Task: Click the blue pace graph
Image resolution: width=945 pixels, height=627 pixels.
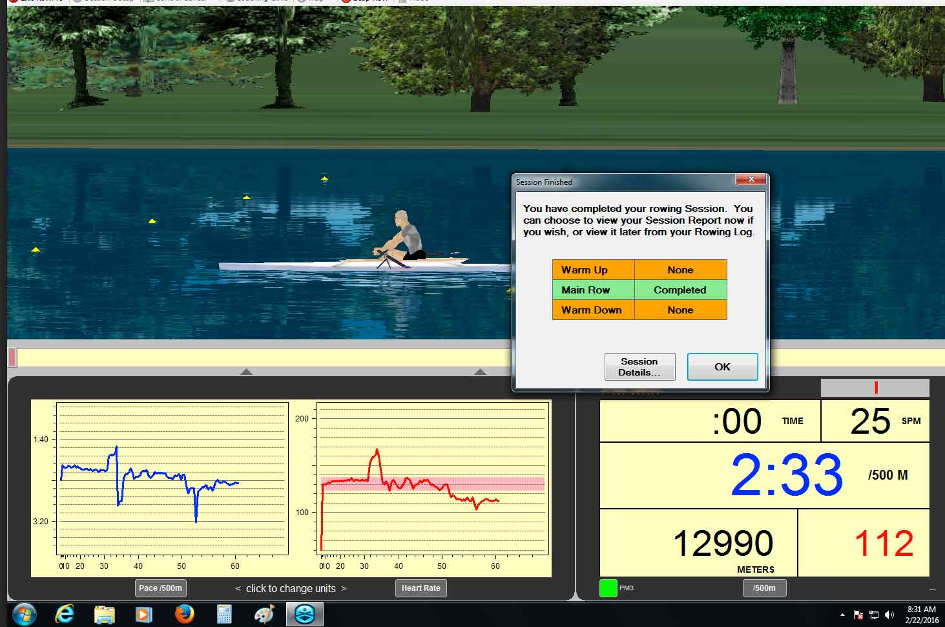Action: tap(172, 478)
